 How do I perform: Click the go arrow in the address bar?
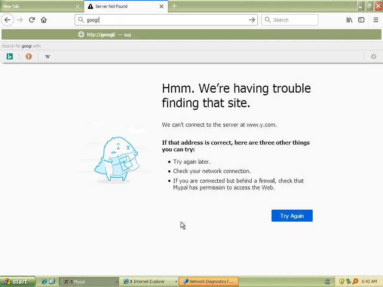pos(252,20)
